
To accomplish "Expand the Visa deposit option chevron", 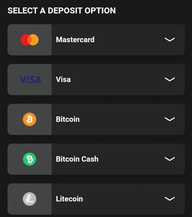I will tap(170, 79).
